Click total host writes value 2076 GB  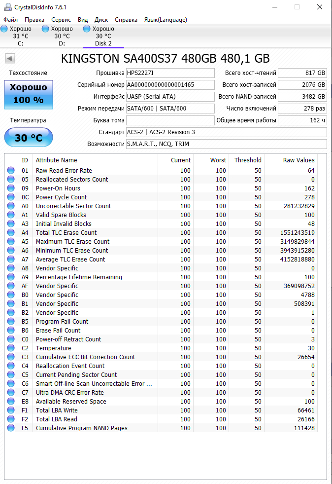tap(302, 84)
